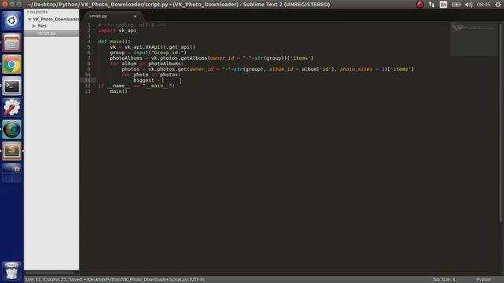The image size is (504, 283).
Task: Open System Settings wrench-gear icon
Action: [x=12, y=108]
